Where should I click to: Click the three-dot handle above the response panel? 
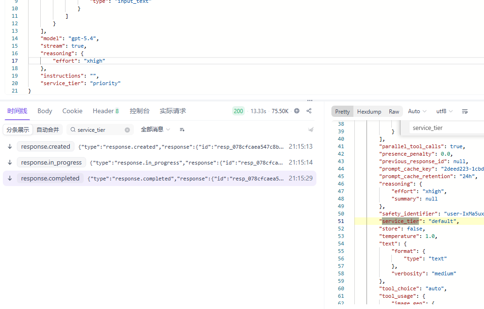(310, 101)
